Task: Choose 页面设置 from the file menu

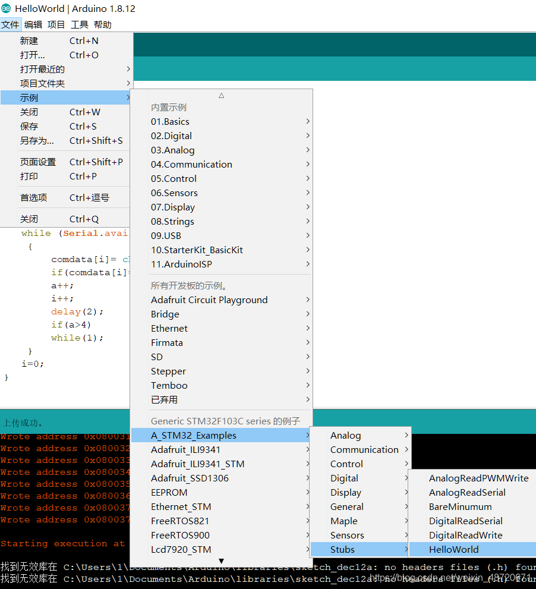Action: pos(65,162)
